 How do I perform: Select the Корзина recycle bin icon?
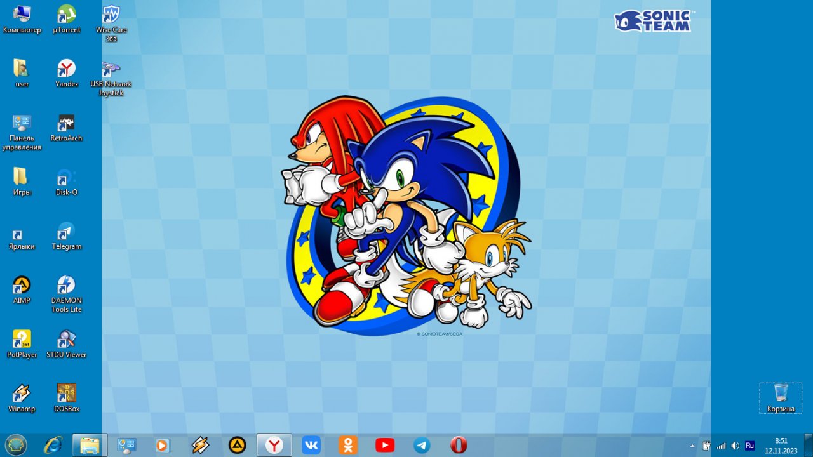(x=781, y=398)
